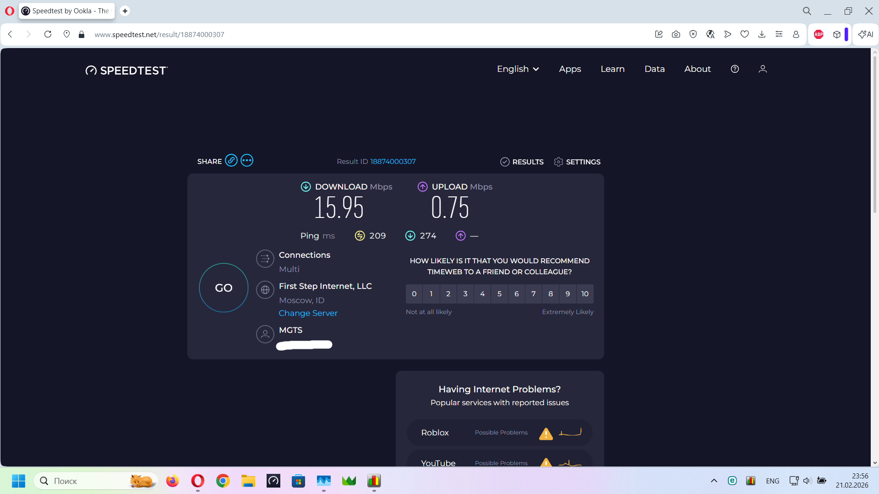Image resolution: width=879 pixels, height=494 pixels.
Task: Open Microsoft Store from the taskbar
Action: 299,481
